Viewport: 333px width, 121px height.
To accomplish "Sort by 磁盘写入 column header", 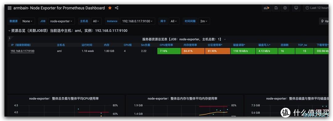I will (x=265, y=45).
